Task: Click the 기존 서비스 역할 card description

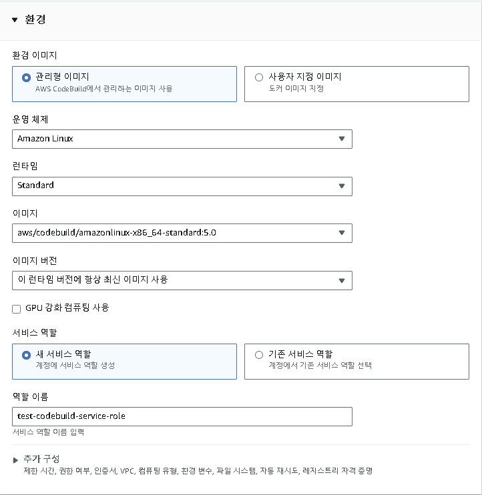Action: point(320,366)
